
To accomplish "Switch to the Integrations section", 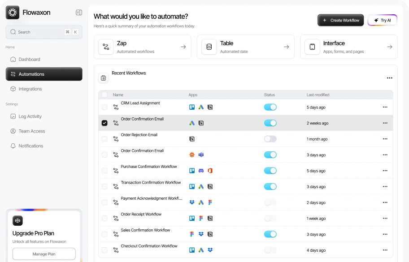I will (x=31, y=89).
